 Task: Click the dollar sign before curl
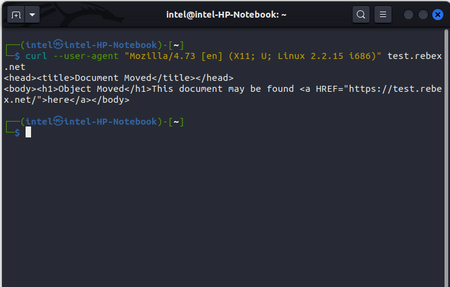click(x=17, y=56)
